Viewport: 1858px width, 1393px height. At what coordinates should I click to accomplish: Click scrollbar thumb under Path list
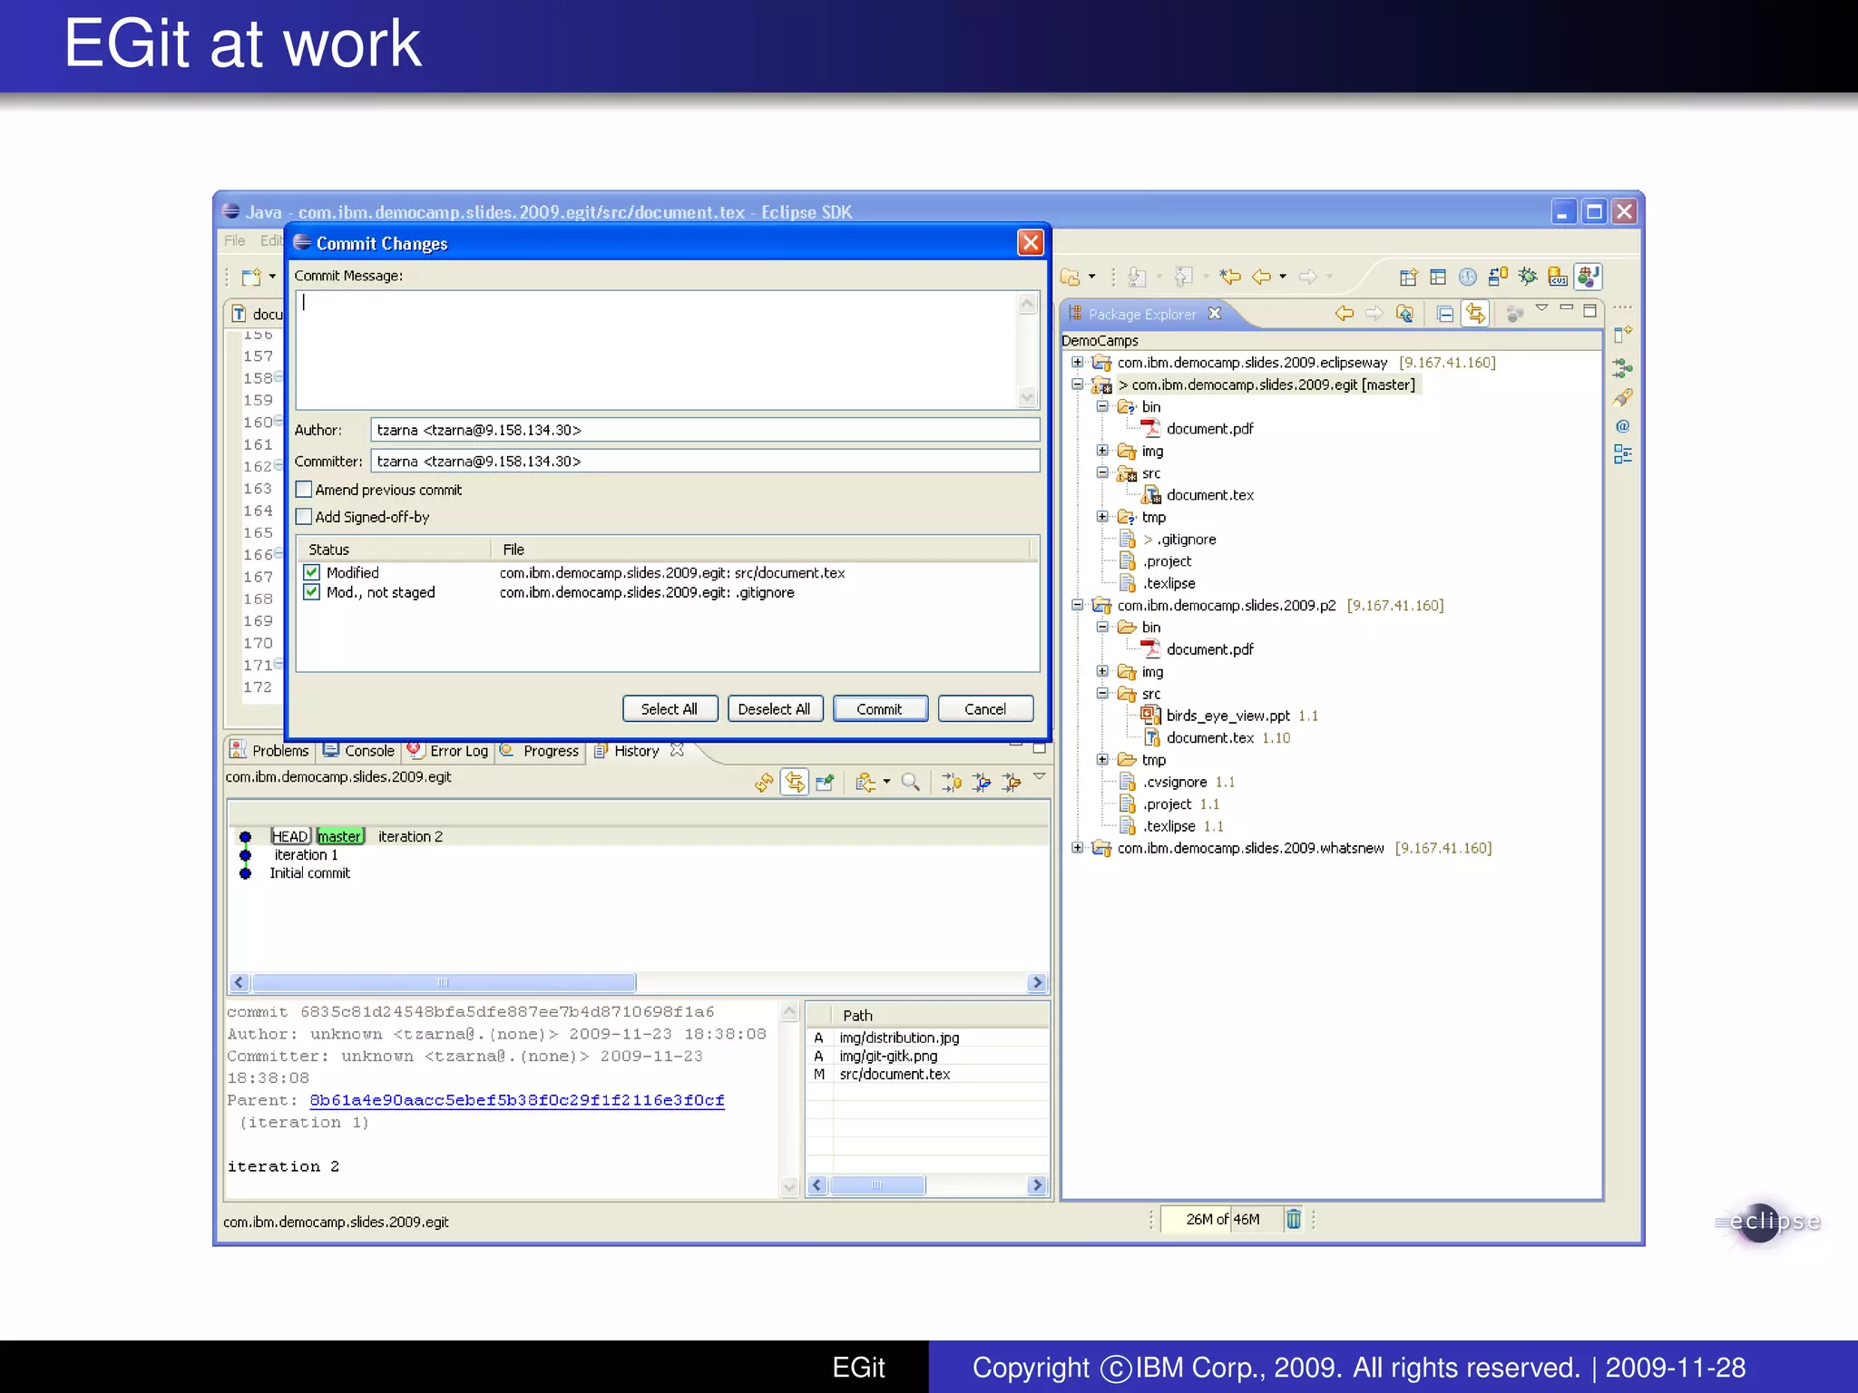tap(877, 1185)
